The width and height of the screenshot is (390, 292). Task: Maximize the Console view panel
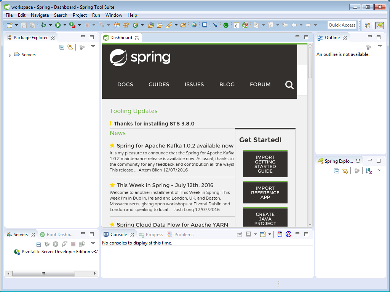coord(306,234)
